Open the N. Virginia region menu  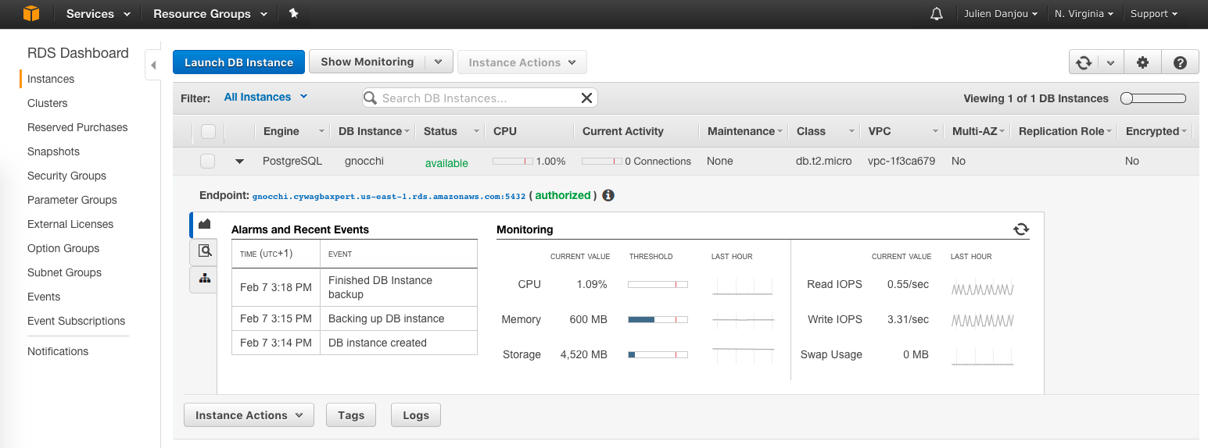pyautogui.click(x=1083, y=14)
